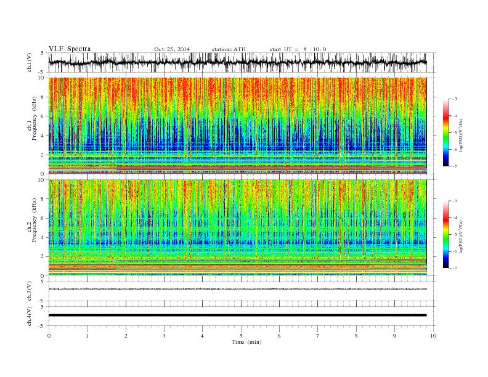Click the "Oct. 25, 2014" date label
Image resolution: width=488 pixels, height=377 pixels.
pos(172,49)
